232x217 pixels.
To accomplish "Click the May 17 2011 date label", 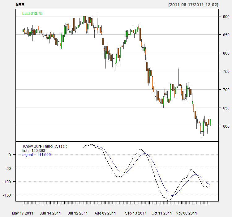I will [x=23, y=213].
